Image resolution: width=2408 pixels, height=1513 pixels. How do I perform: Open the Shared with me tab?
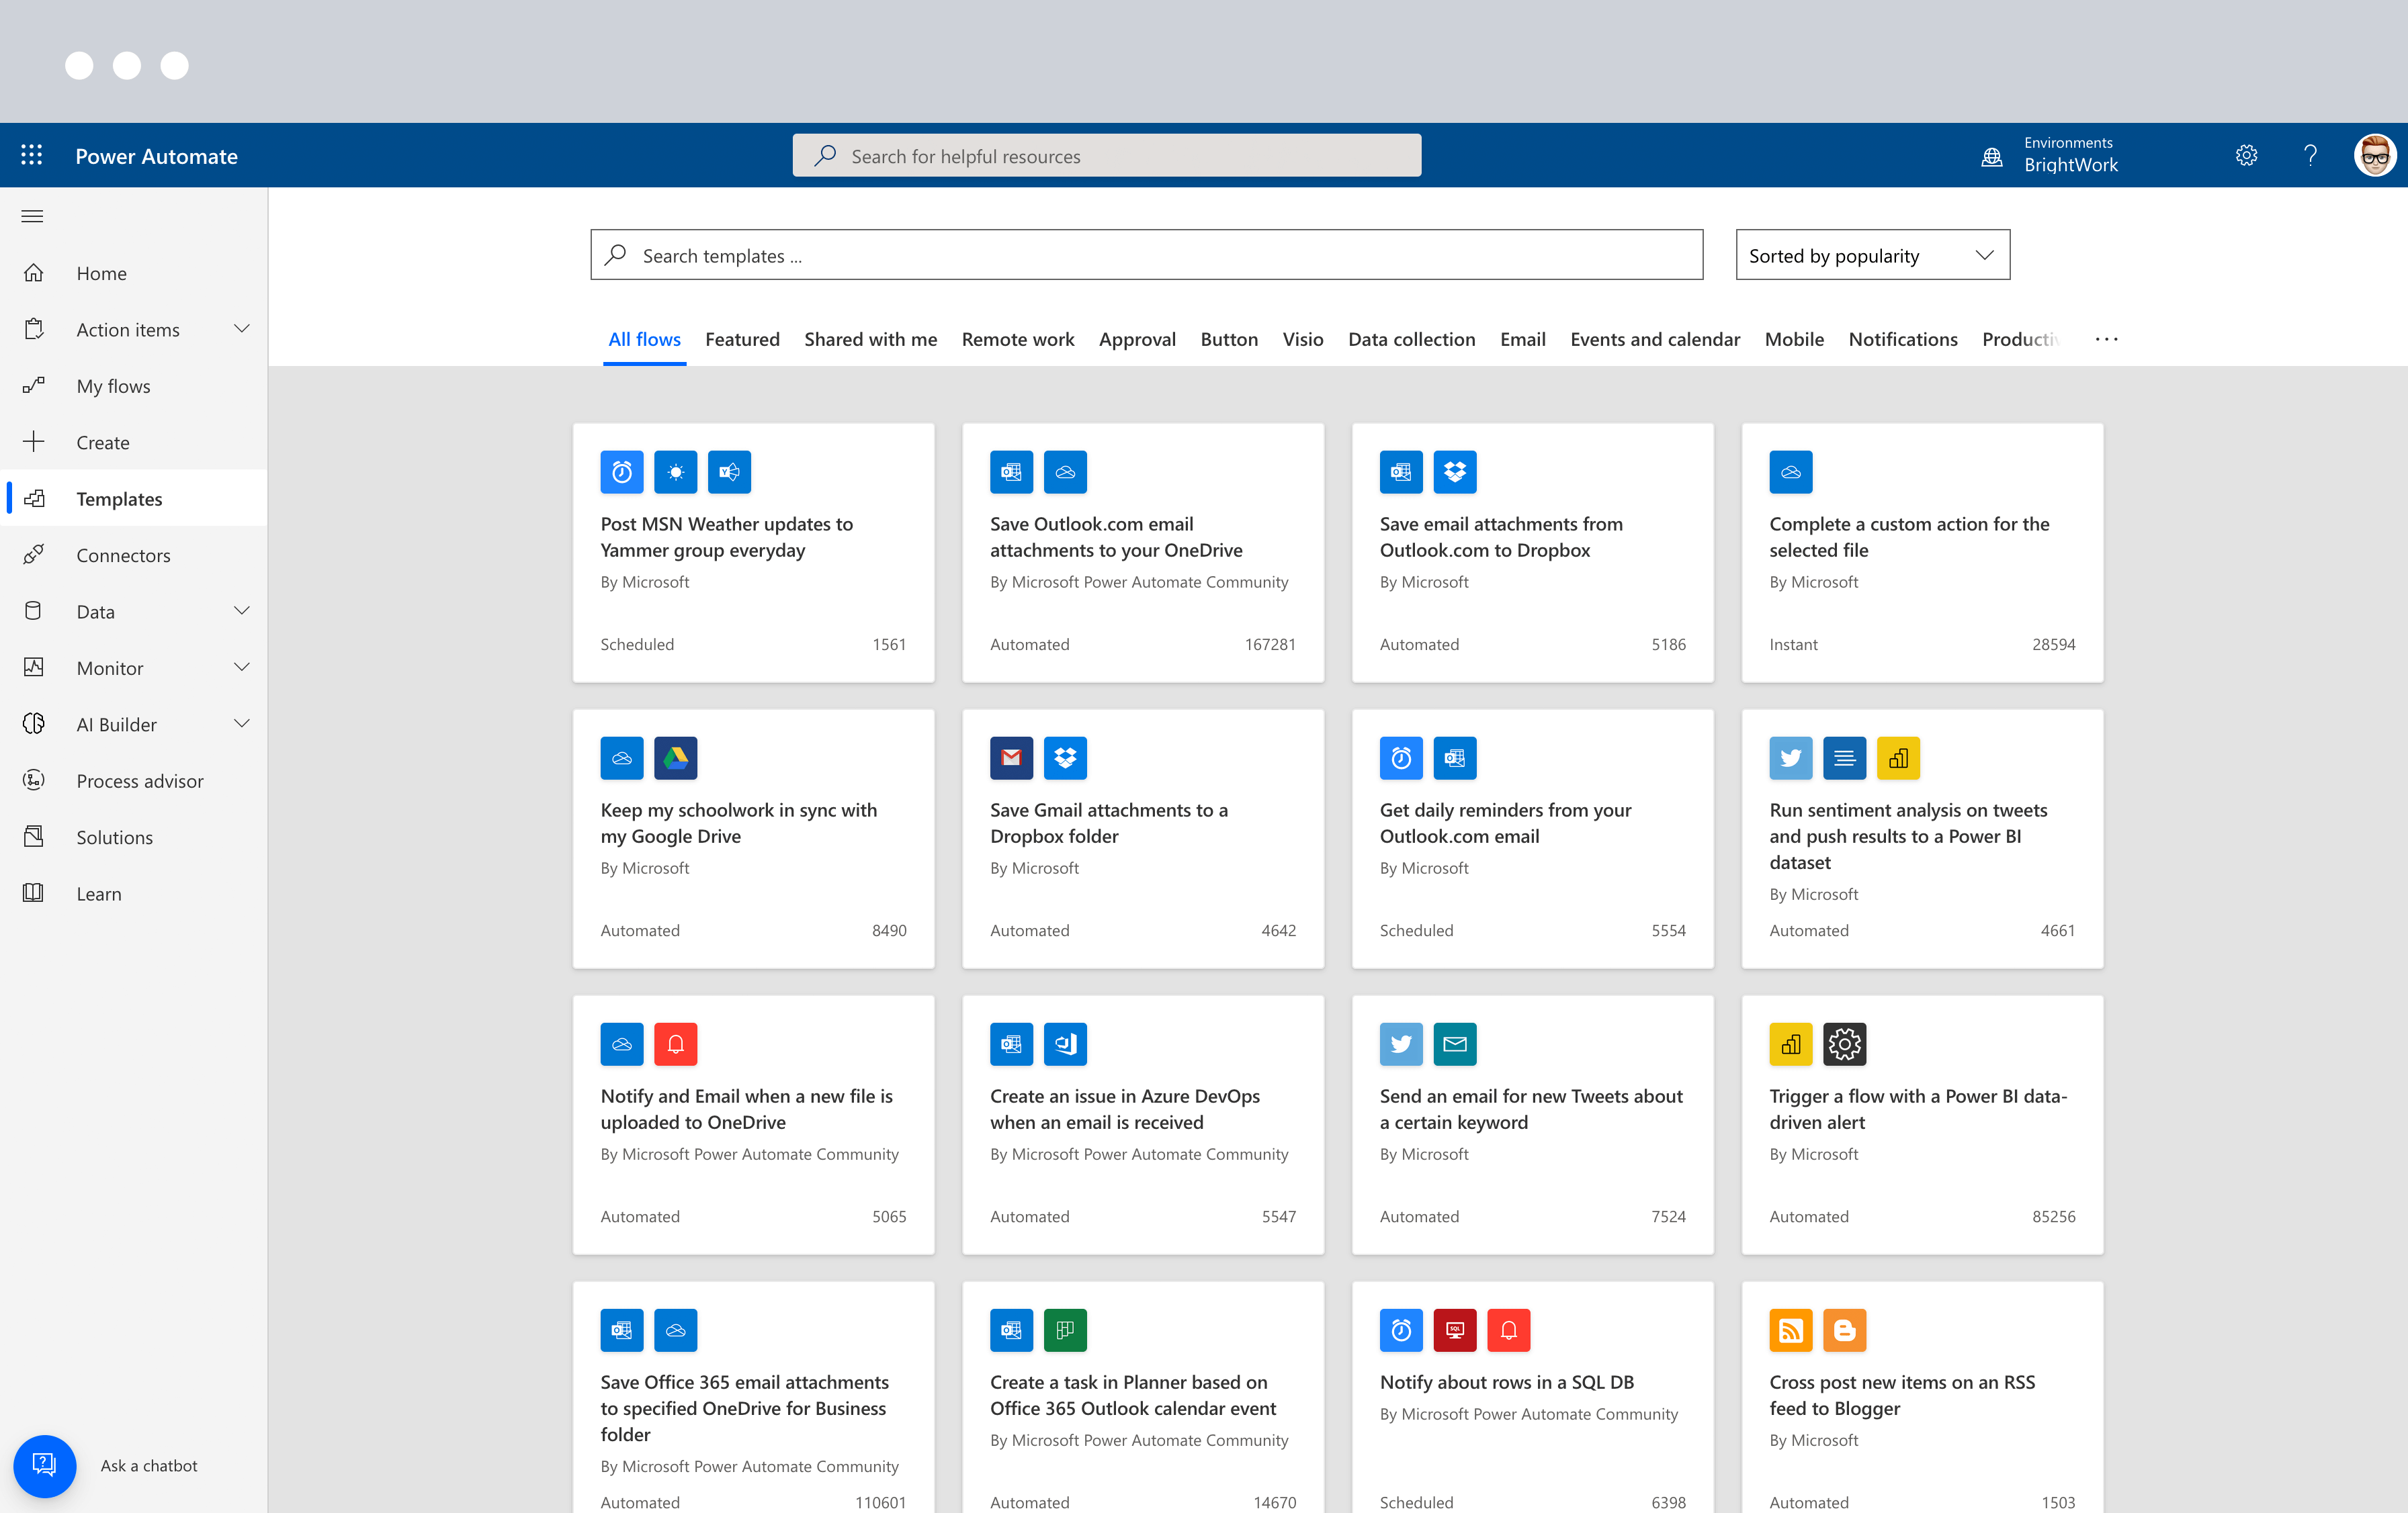point(870,338)
